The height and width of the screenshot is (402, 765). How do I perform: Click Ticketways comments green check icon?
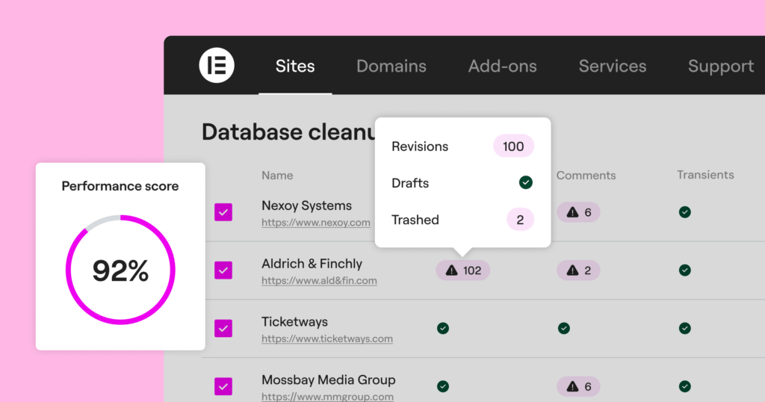(x=564, y=328)
